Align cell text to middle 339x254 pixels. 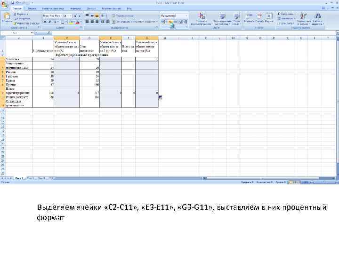[92, 16]
